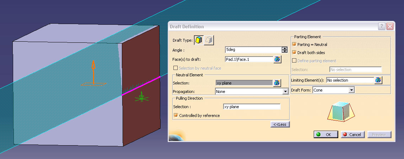Decrease the angle with the down spinner
Viewport: 404px width, 159px height.
pyautogui.click(x=285, y=51)
